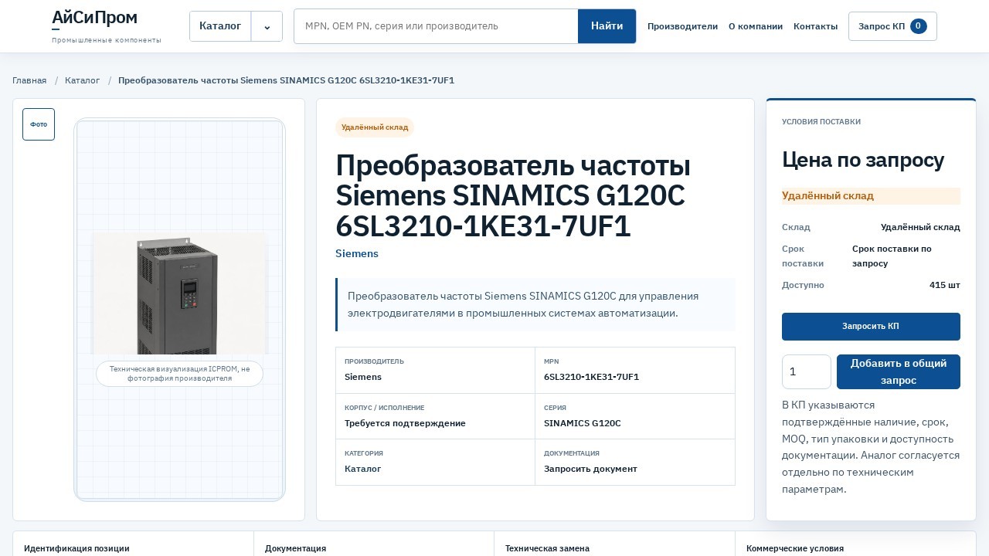Viewport: 989px width, 556px height.
Task: Click Запросить документ in documentation cell
Action: (590, 469)
